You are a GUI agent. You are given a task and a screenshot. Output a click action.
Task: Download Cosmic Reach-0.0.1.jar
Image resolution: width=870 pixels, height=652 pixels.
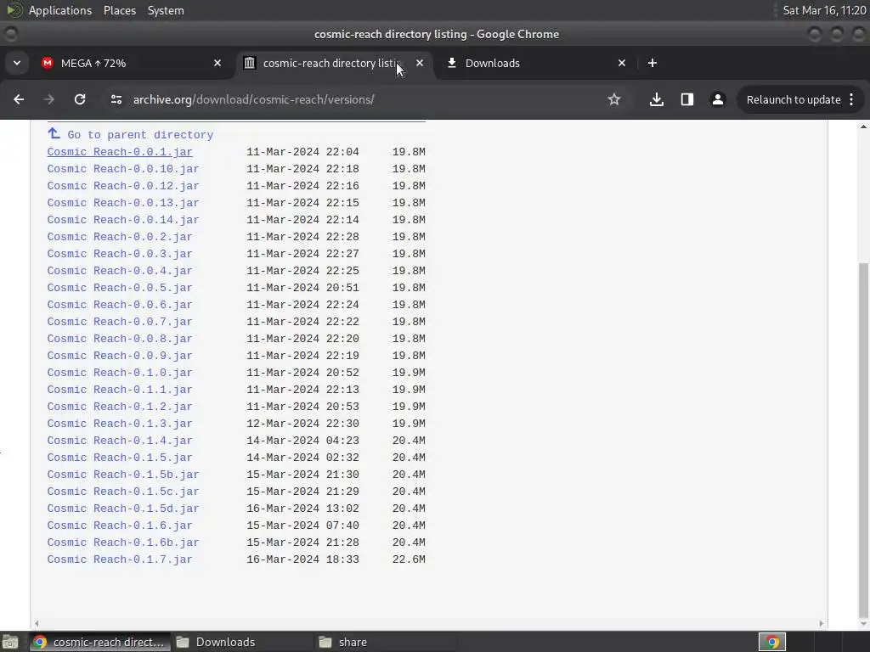pyautogui.click(x=120, y=152)
